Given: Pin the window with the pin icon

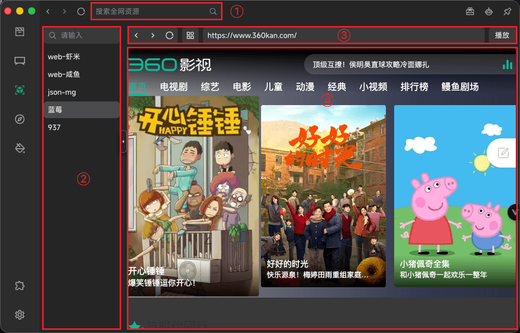Looking at the screenshot, I should point(507,11).
